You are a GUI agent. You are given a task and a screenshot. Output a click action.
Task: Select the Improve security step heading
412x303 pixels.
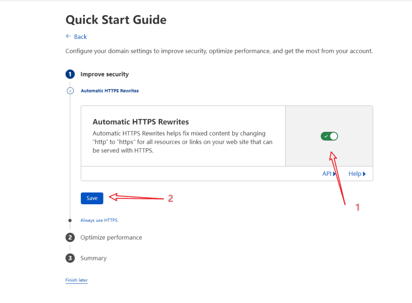pyautogui.click(x=105, y=74)
